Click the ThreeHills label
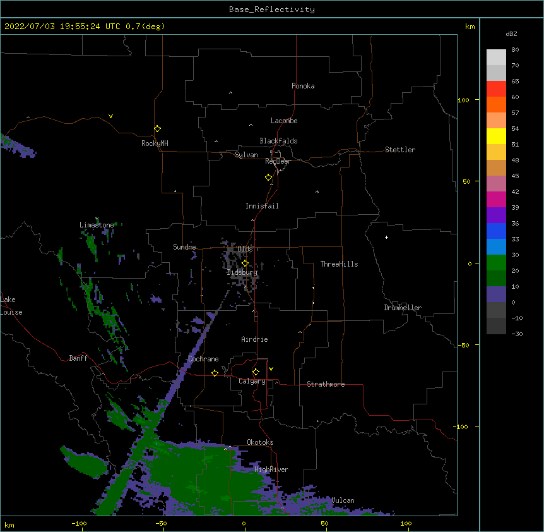This screenshot has height=532, width=544. pos(339,264)
